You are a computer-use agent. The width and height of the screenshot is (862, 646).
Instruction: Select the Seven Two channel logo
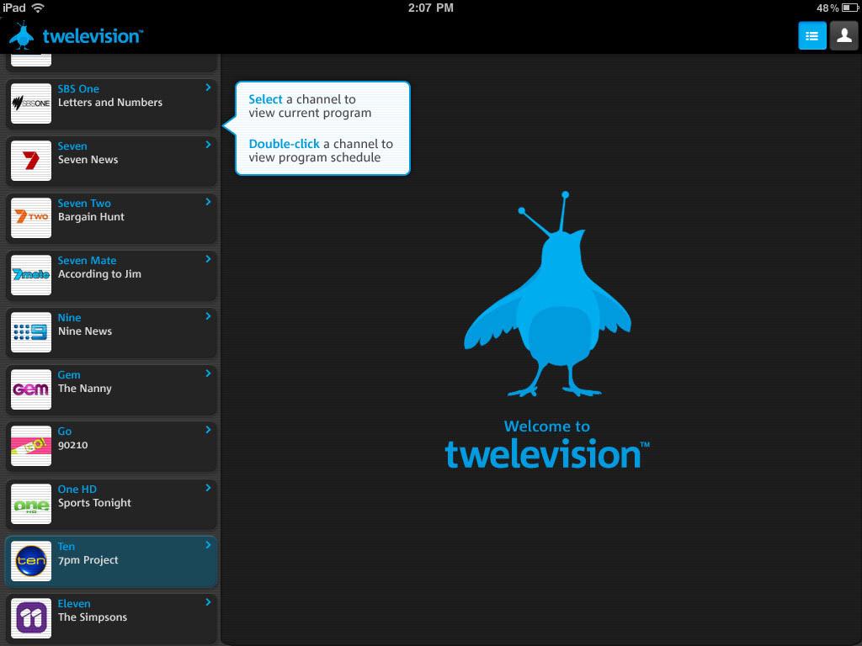coord(30,218)
